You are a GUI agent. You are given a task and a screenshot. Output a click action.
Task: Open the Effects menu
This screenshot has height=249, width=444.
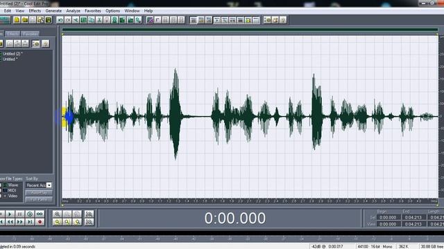pyautogui.click(x=35, y=11)
